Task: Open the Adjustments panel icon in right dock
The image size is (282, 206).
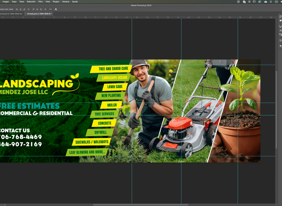Action: click(x=281, y=41)
